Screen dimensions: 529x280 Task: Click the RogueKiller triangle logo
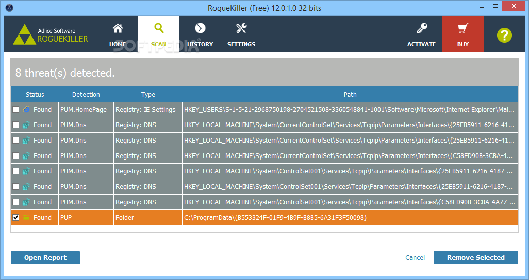coord(24,34)
